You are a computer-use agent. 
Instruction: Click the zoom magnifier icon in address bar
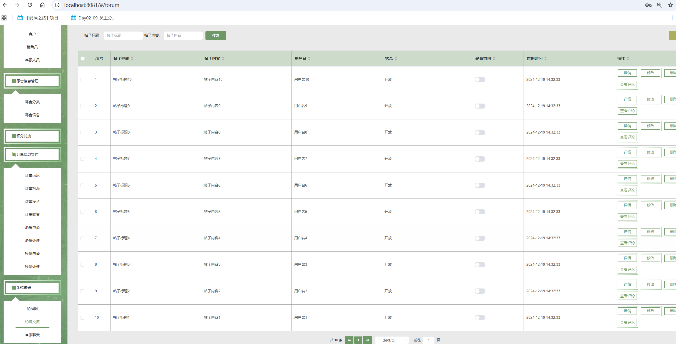pyautogui.click(x=659, y=5)
